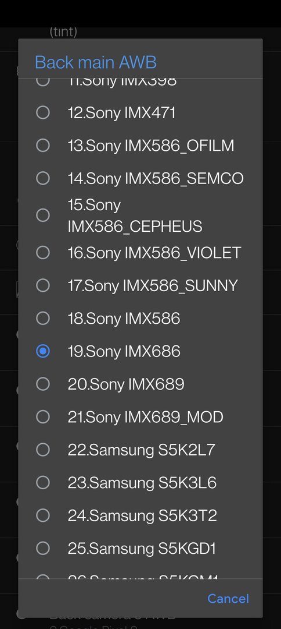
Task: Select the 12.Sony IMX471 radio button
Action: pos(140,113)
